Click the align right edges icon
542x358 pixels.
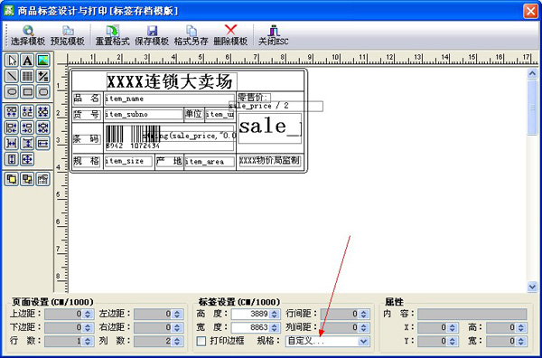27,127
